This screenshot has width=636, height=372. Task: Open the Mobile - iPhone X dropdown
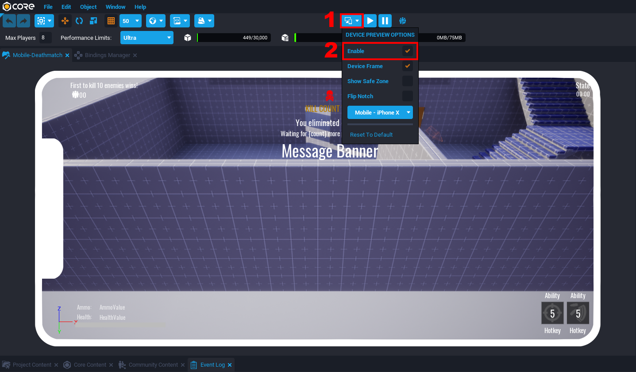(x=380, y=113)
